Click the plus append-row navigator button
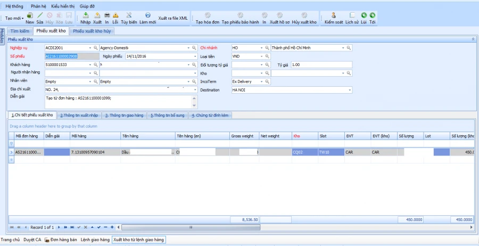The image size is (479, 246). click(112, 227)
